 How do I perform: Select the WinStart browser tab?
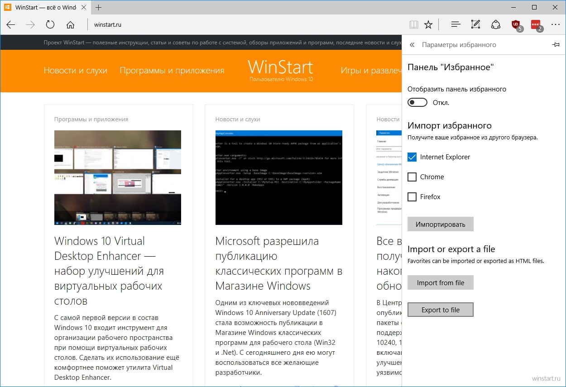pyautogui.click(x=45, y=7)
